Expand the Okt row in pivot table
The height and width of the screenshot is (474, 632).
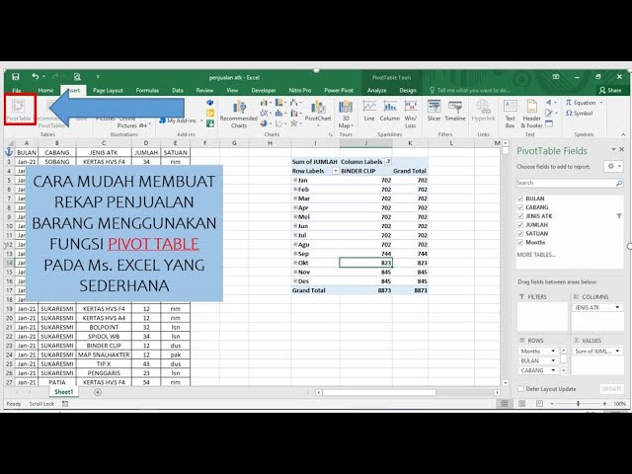pos(295,263)
